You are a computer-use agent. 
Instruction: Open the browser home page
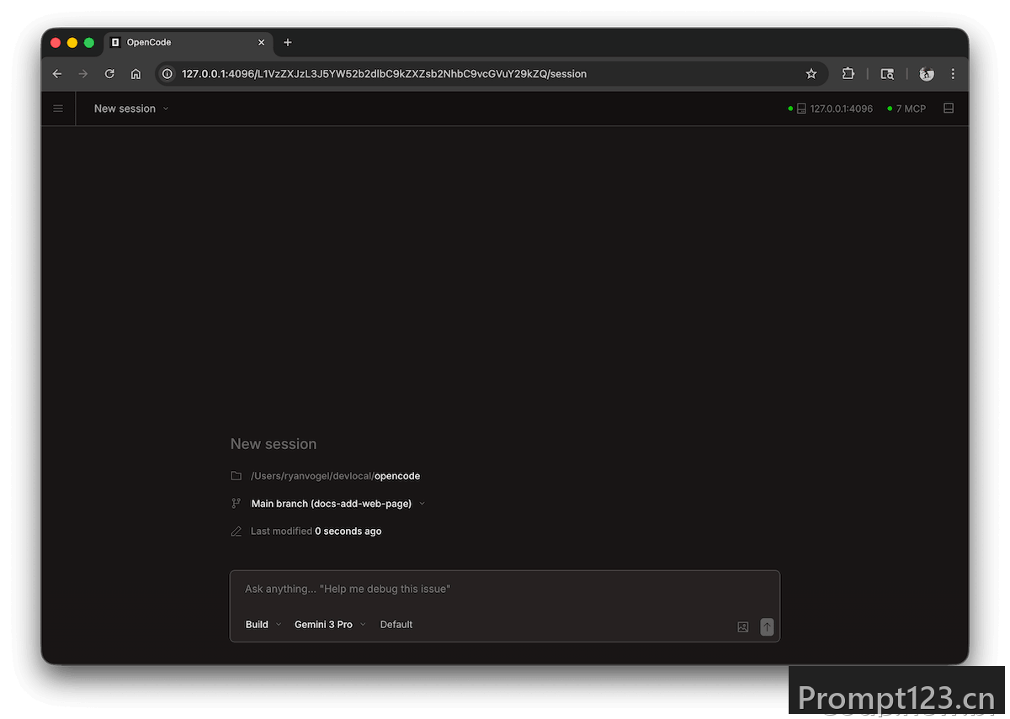(136, 74)
